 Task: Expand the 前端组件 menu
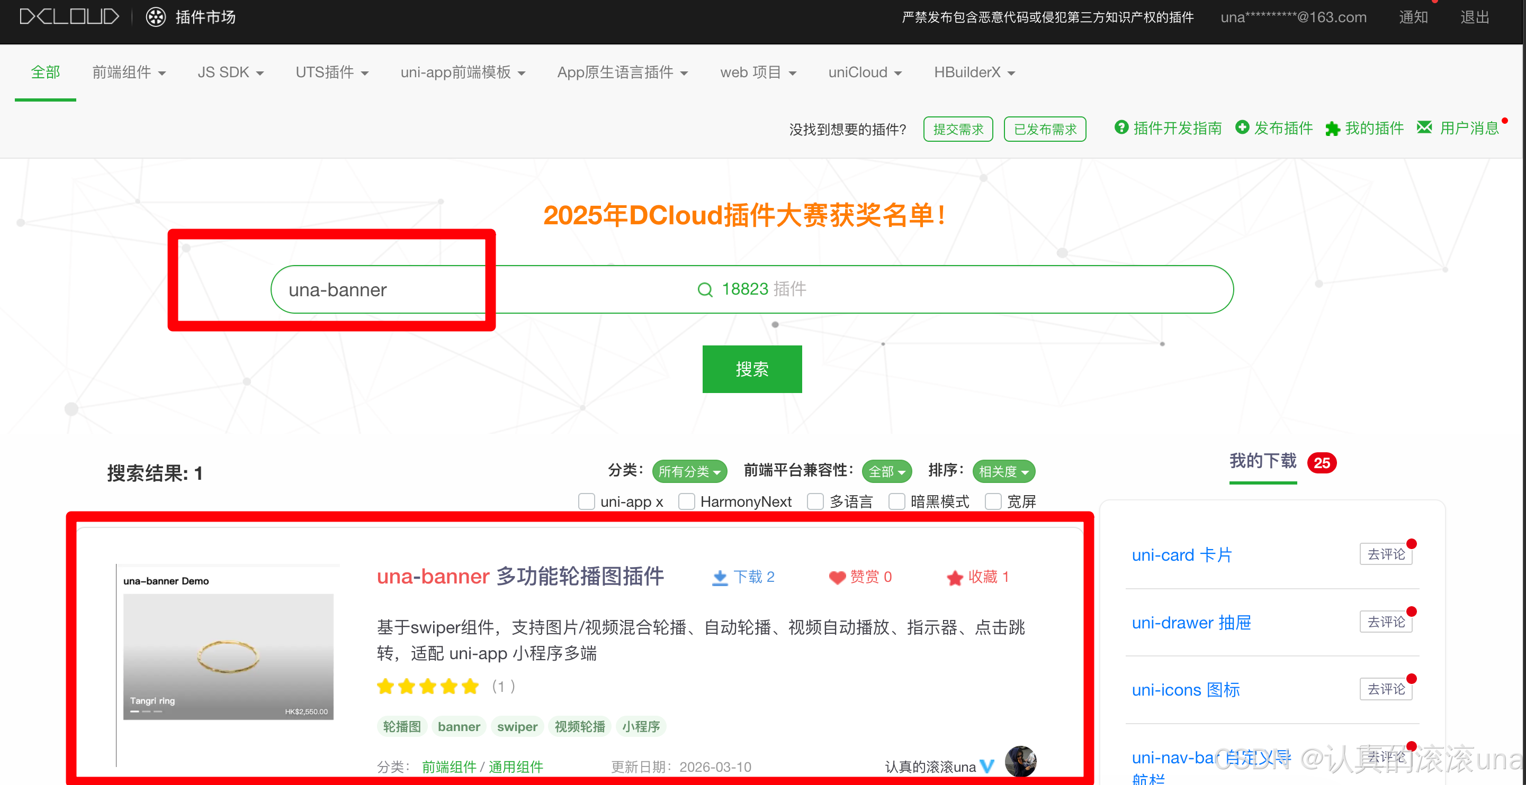coord(129,72)
